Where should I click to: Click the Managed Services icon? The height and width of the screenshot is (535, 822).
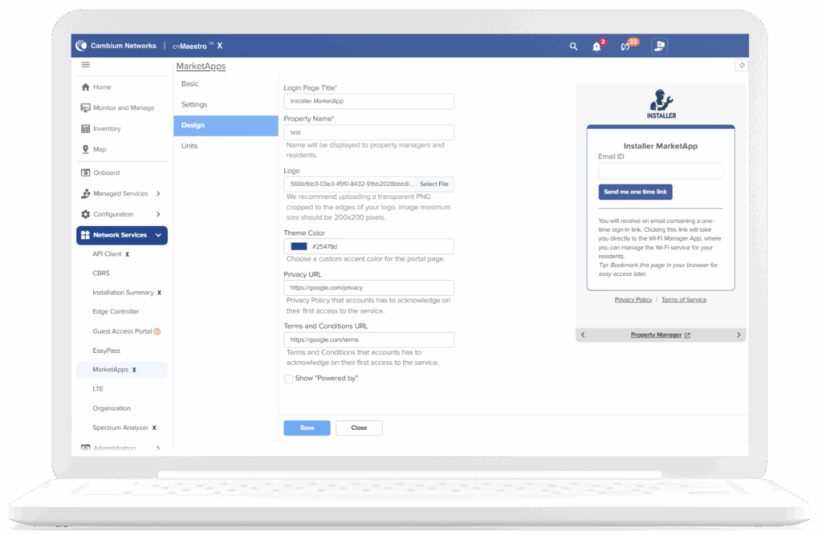click(85, 193)
